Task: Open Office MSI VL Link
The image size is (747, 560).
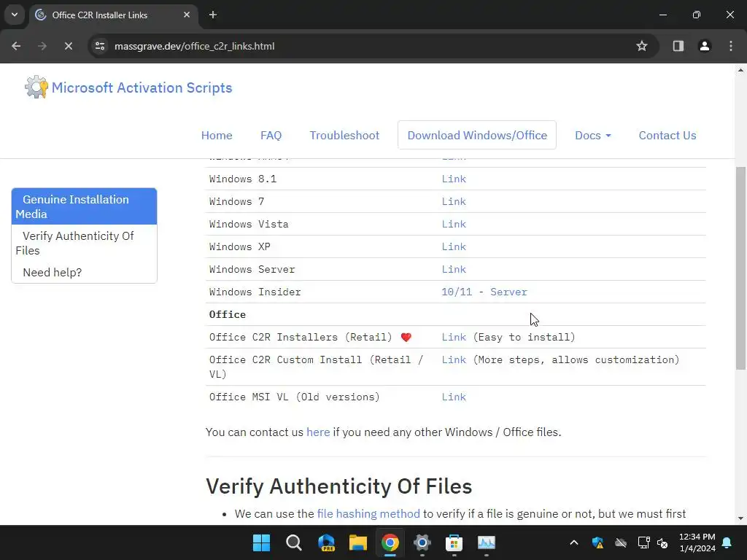Action: pos(454,397)
